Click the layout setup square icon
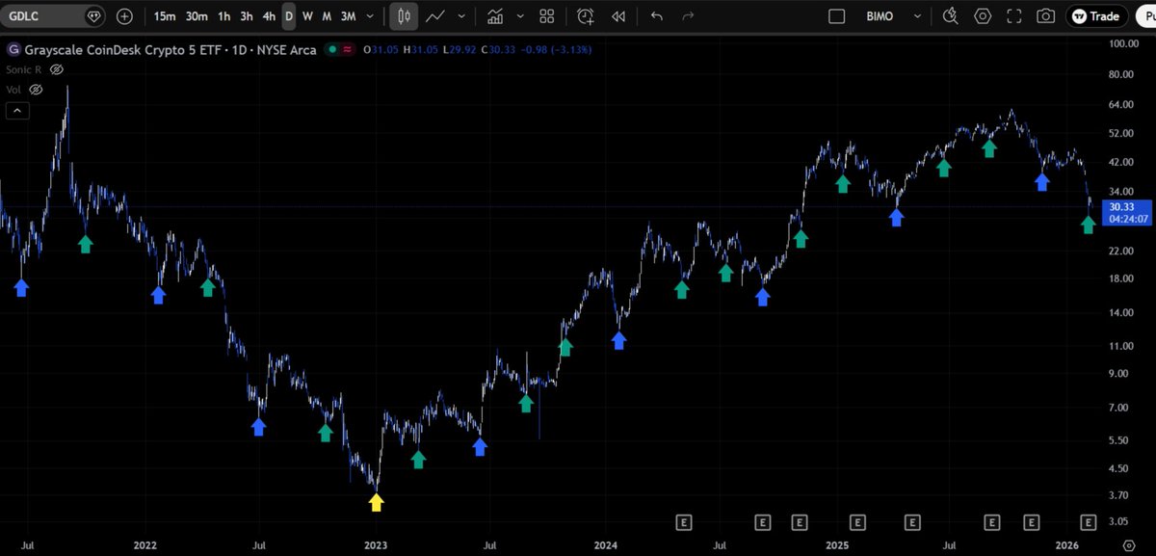1156x556 pixels. 837,16
